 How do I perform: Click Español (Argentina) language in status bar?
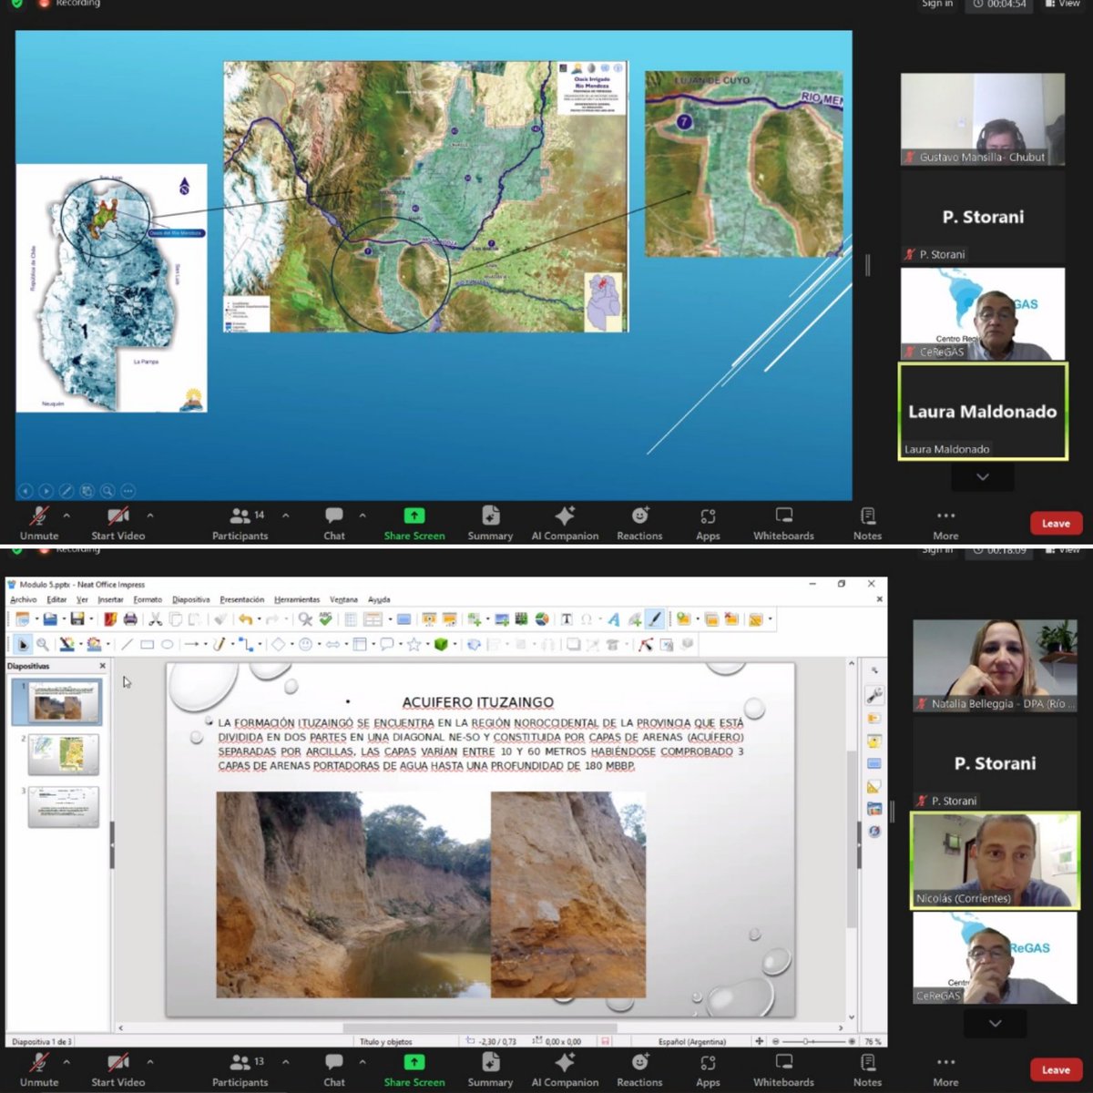click(692, 1041)
